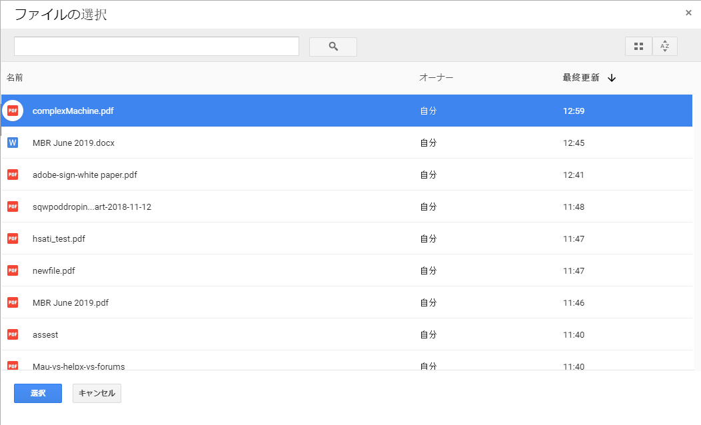Toggle sort direction arrow on 最終更新
701x425 pixels.
click(x=612, y=78)
